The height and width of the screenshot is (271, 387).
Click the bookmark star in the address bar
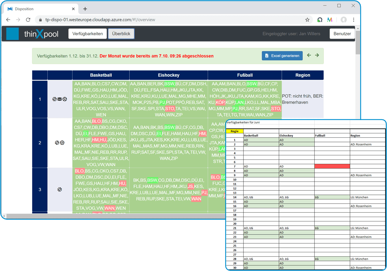pyautogui.click(x=307, y=20)
